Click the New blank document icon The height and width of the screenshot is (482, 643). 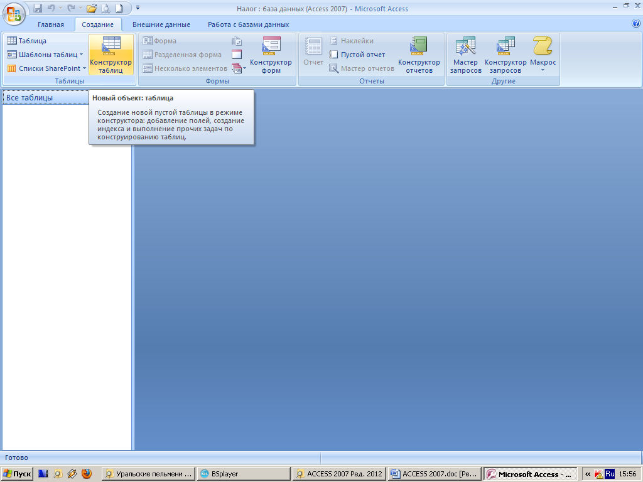119,8
